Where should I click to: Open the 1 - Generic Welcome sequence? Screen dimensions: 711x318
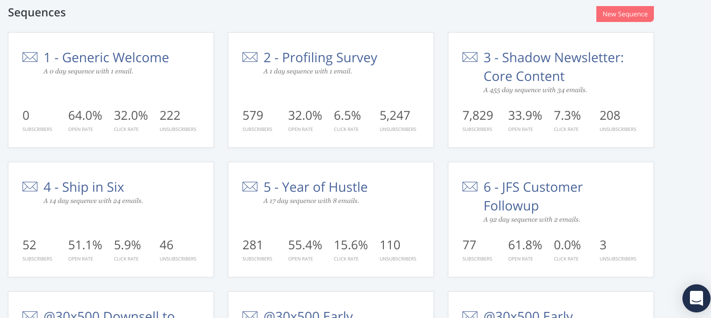106,58
